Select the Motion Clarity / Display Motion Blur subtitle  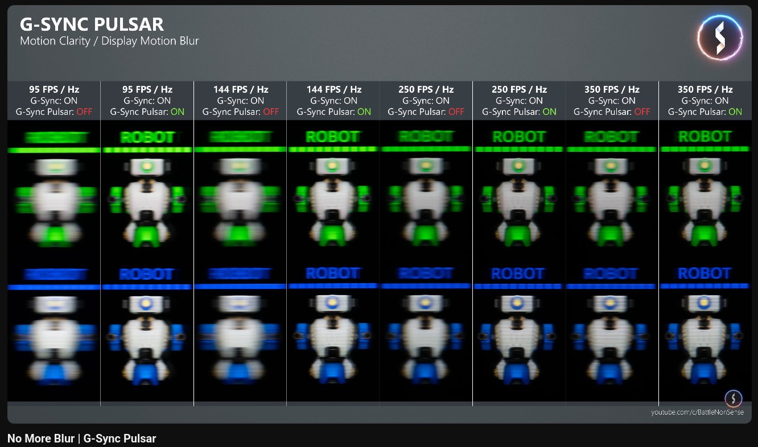coord(109,41)
